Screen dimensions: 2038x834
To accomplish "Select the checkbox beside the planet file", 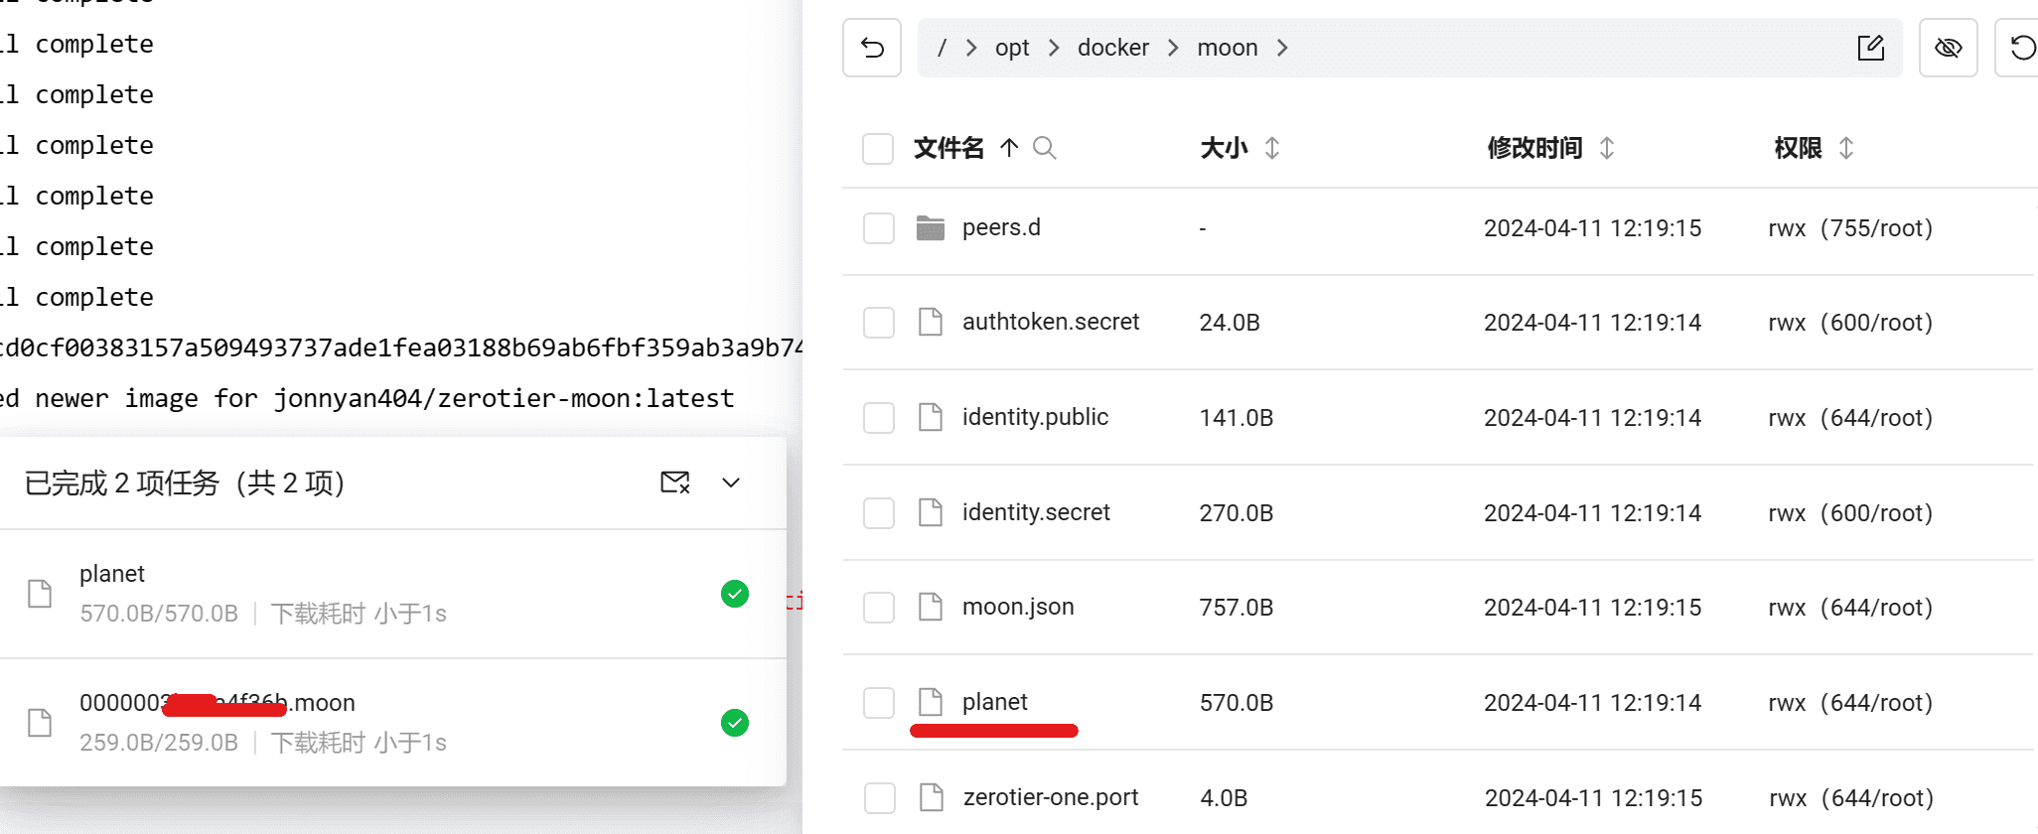I will [878, 703].
